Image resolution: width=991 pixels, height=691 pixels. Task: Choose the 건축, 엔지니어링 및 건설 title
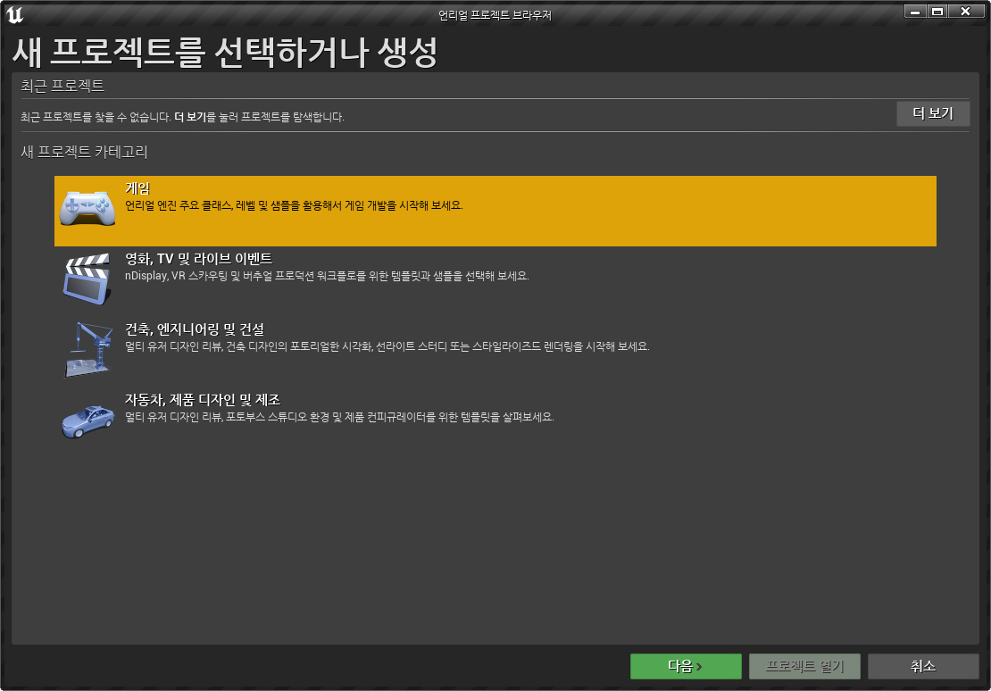195,329
